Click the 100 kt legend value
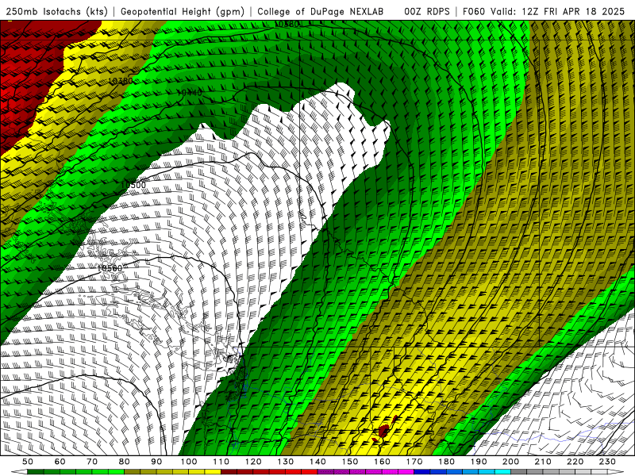This screenshot has width=635, height=476. 189,462
